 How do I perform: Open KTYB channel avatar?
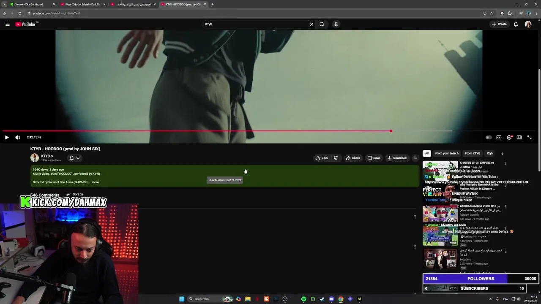(x=35, y=158)
